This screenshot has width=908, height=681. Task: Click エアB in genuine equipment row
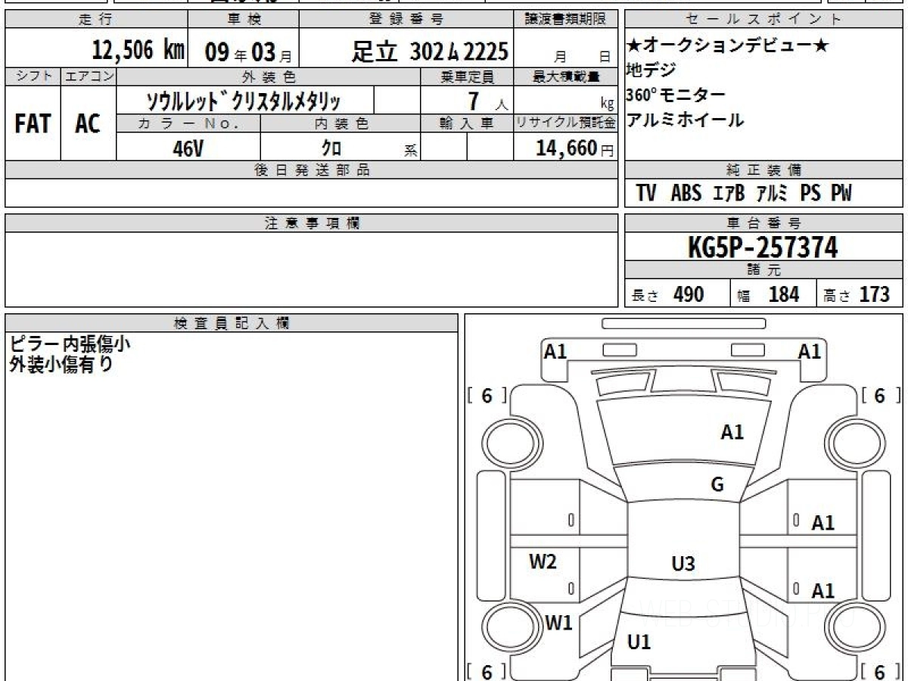point(729,194)
